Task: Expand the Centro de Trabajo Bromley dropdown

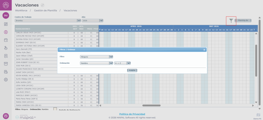Action: (79, 21)
